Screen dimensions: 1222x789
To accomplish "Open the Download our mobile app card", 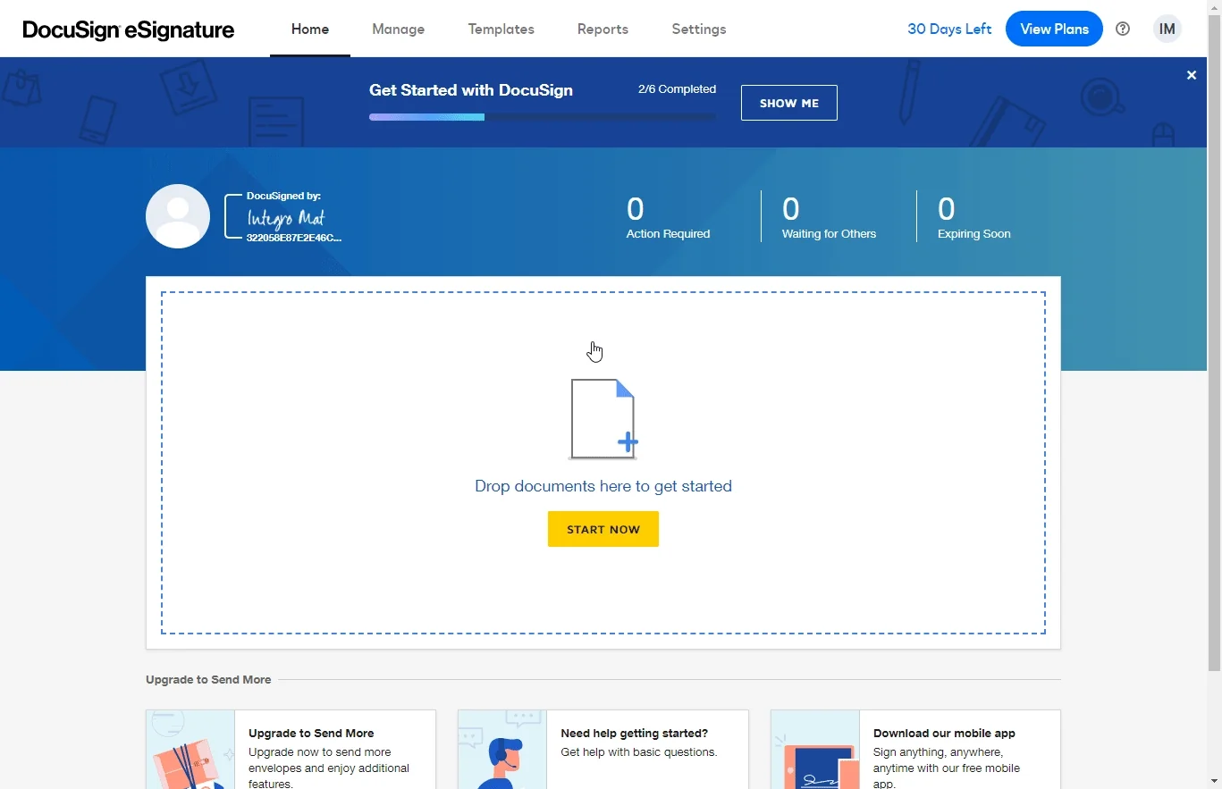I will [915, 750].
